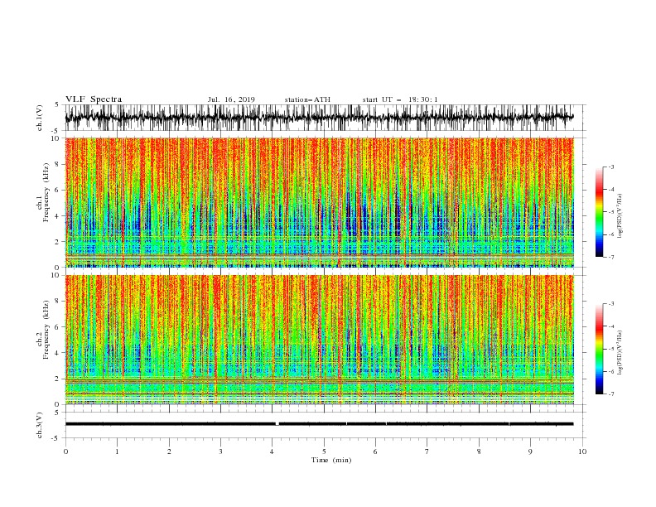Click the white gap in the ch.3 trace
The width and height of the screenshot is (656, 507).
(x=277, y=424)
